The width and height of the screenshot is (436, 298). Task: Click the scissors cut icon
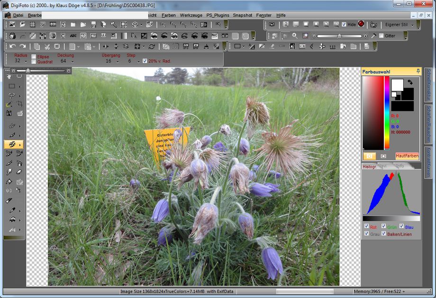tap(47, 46)
